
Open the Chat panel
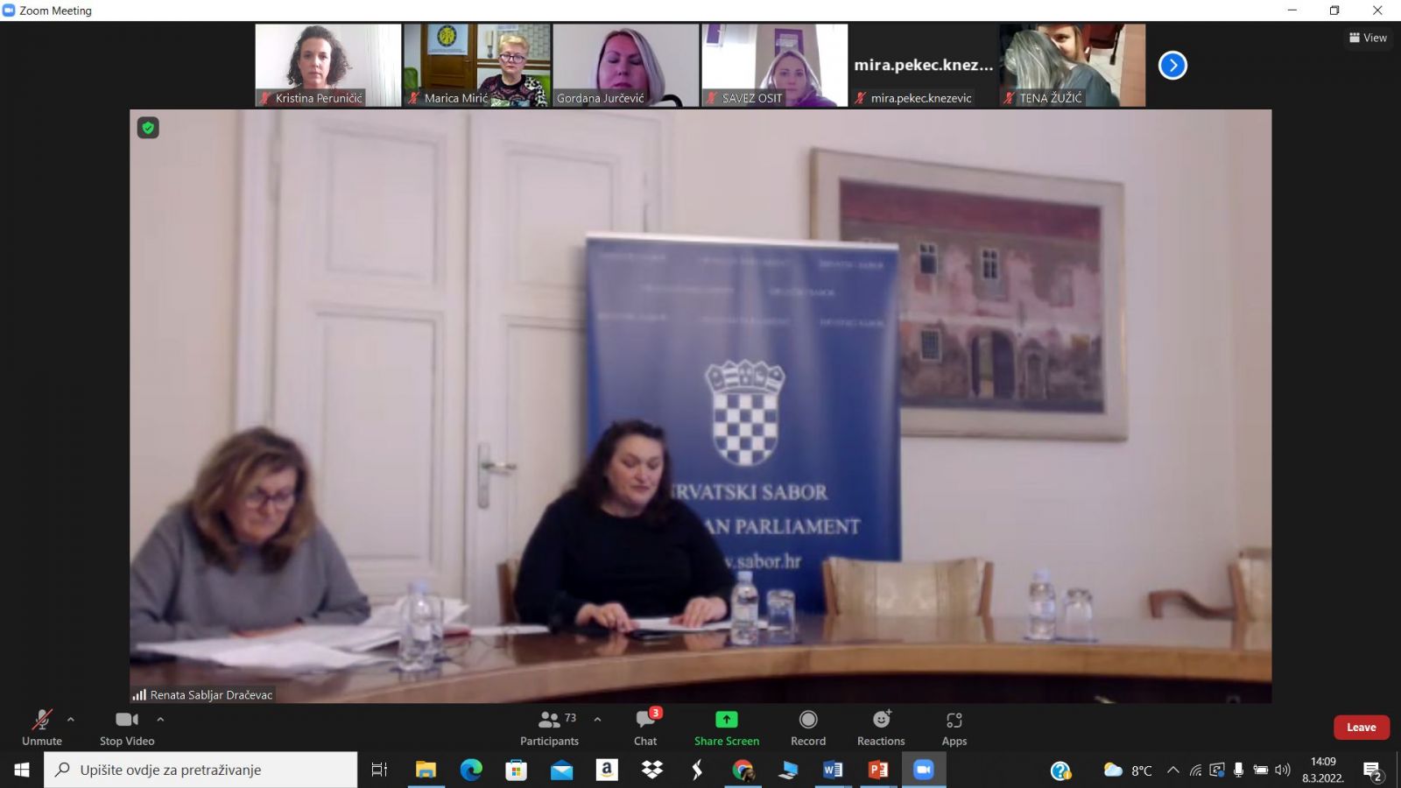pyautogui.click(x=646, y=728)
